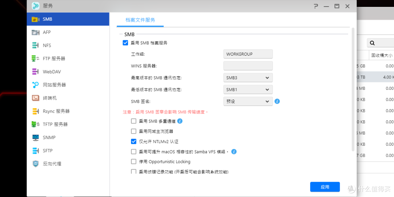Enable the SMB 多重通道 checkbox

tap(134, 121)
